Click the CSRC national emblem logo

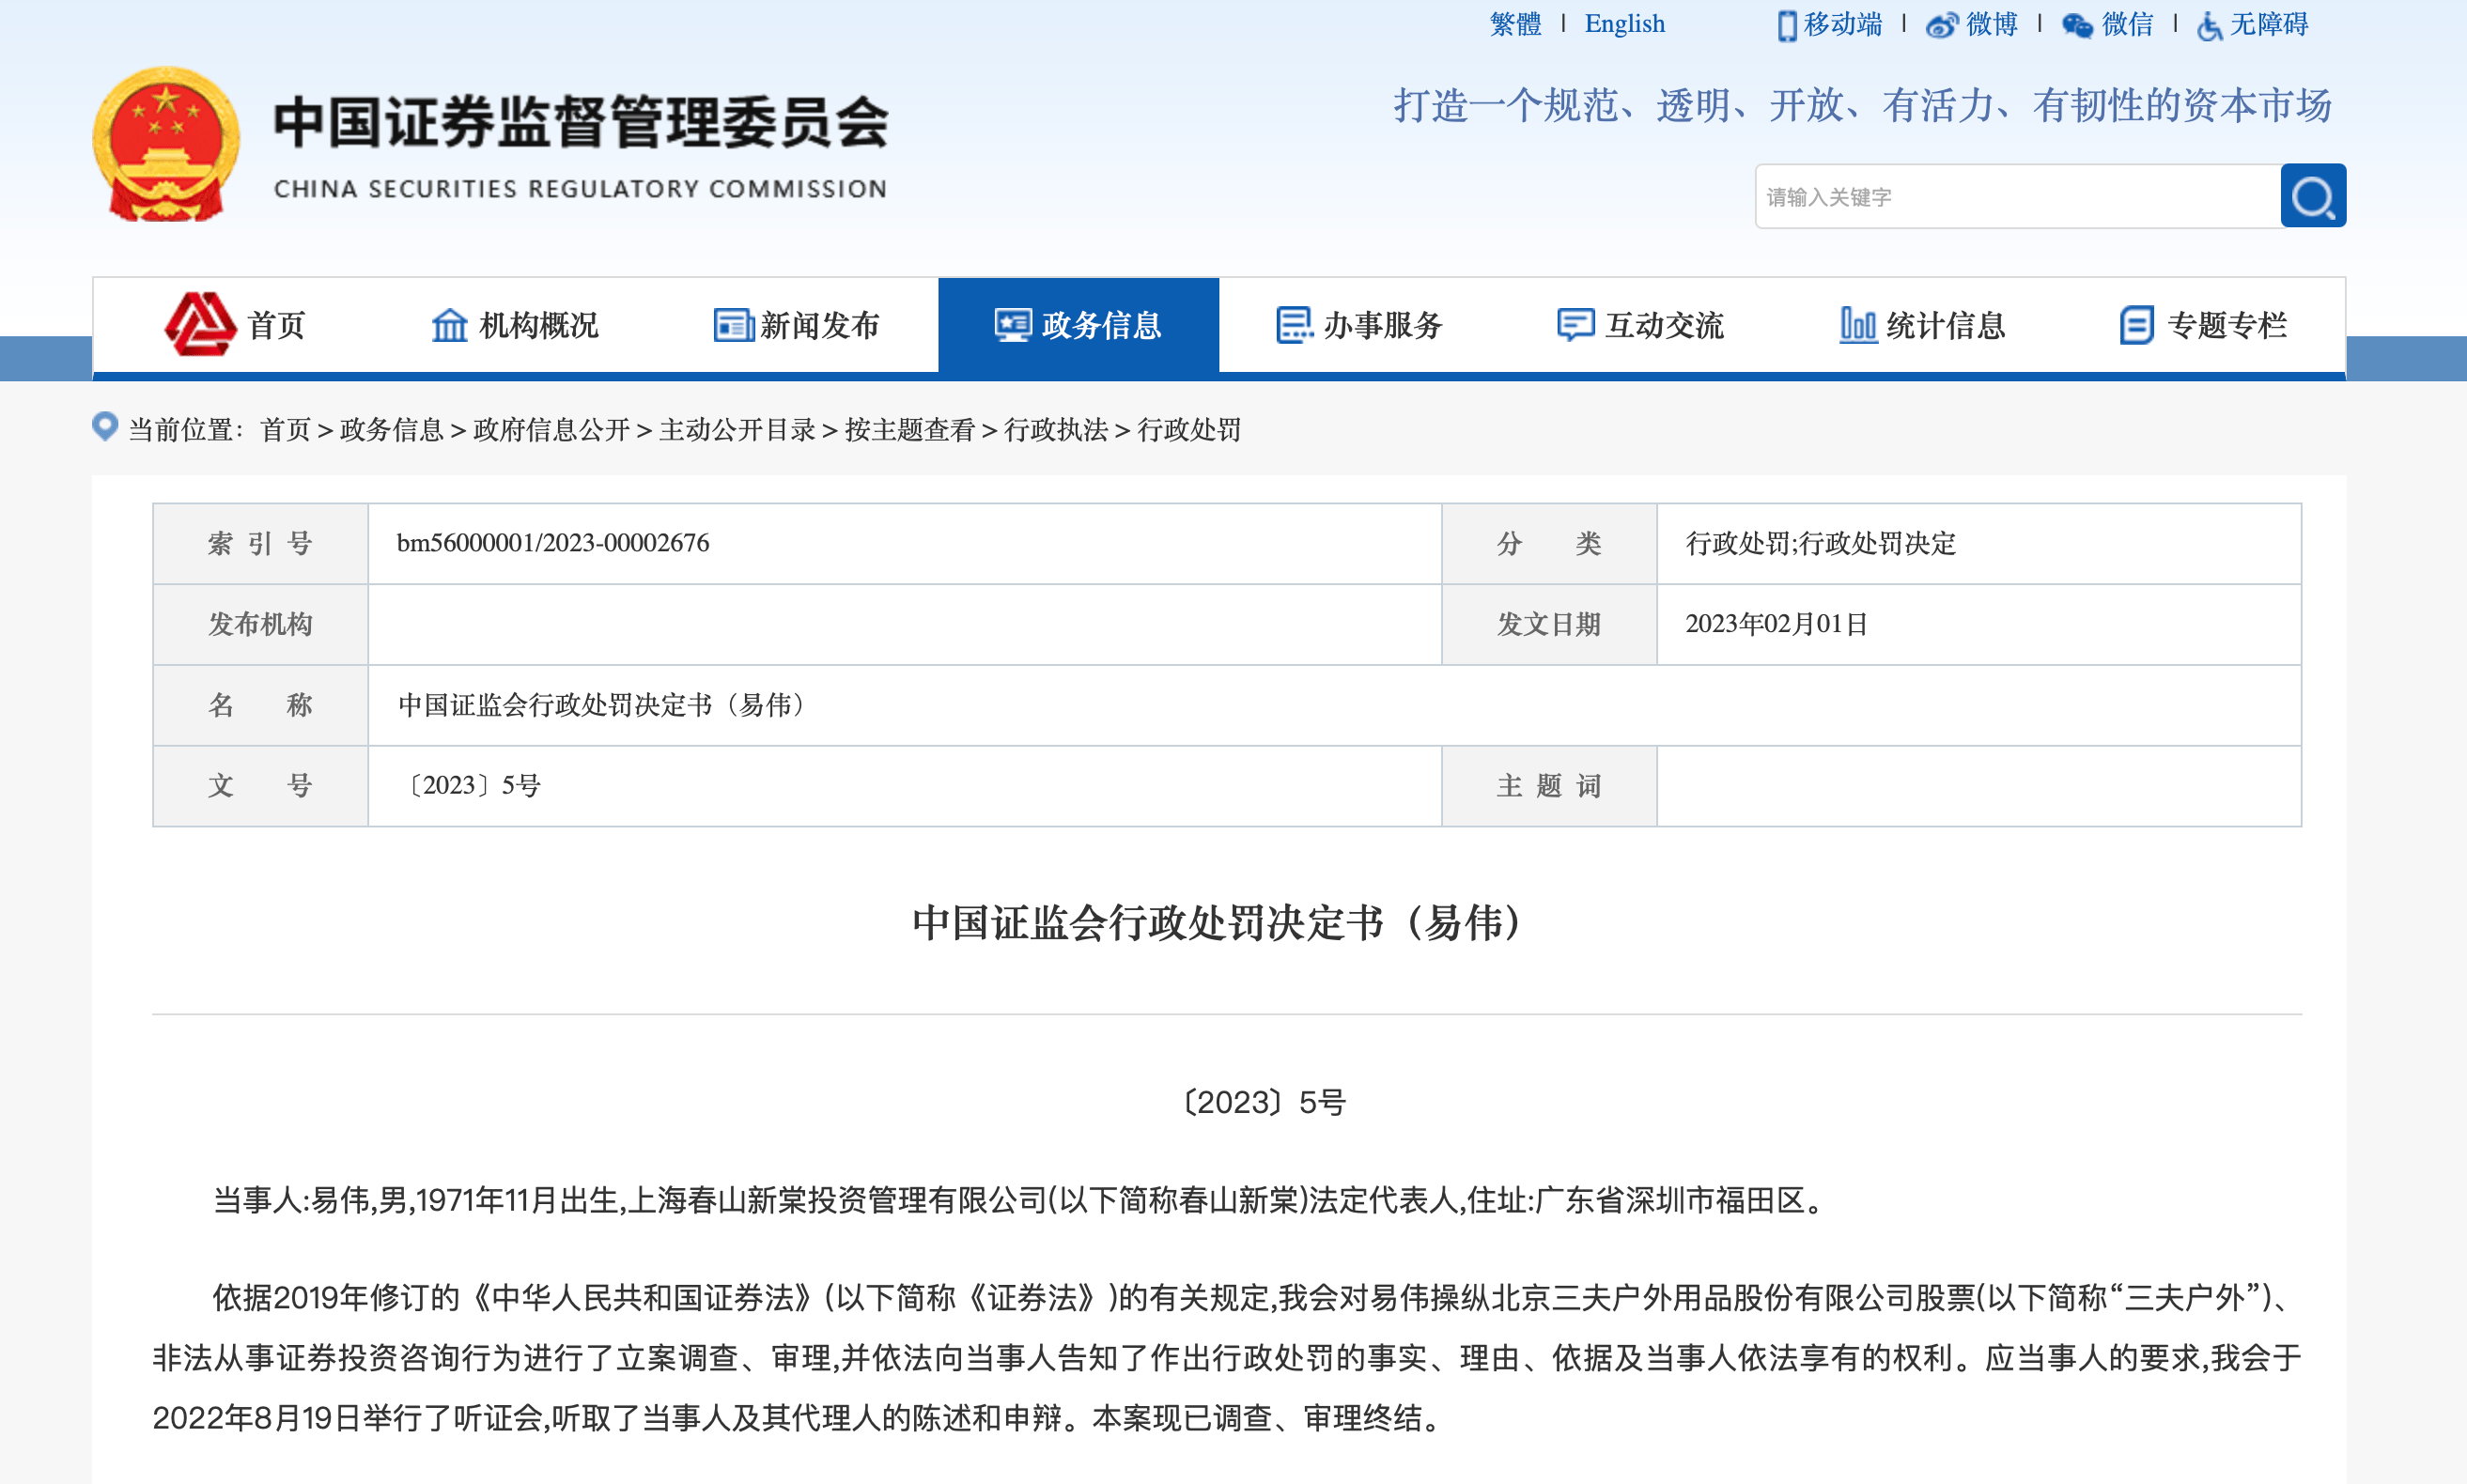point(166,144)
